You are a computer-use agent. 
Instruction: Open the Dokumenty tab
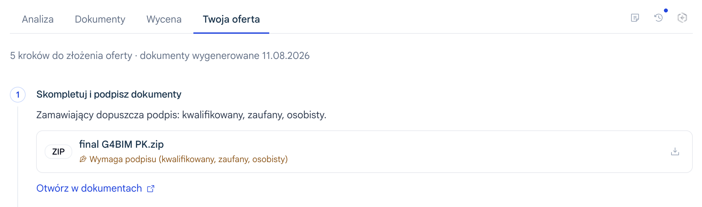tap(100, 19)
